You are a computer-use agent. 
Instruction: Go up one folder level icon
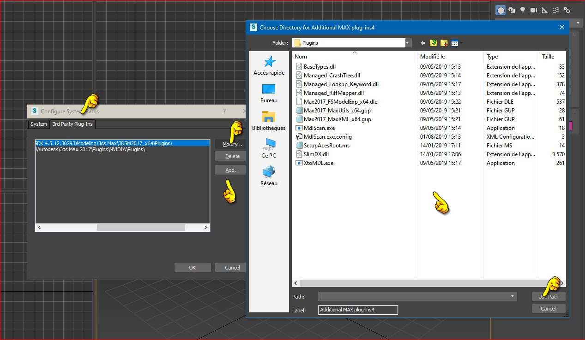click(x=433, y=43)
